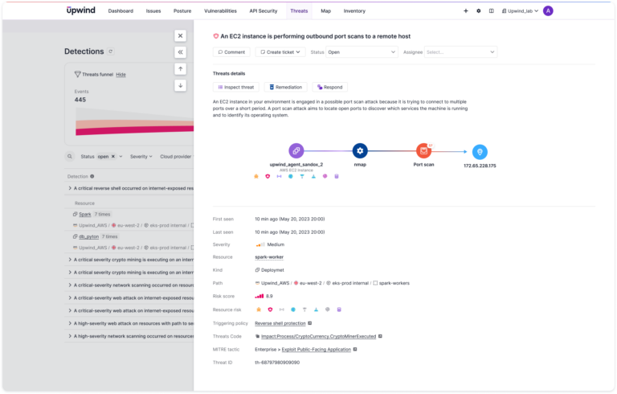This screenshot has width=617, height=394.
Task: Go to next detection with down arrow
Action: [x=180, y=85]
